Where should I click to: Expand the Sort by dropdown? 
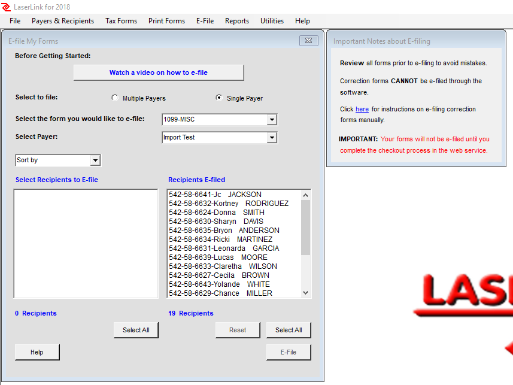(x=95, y=160)
